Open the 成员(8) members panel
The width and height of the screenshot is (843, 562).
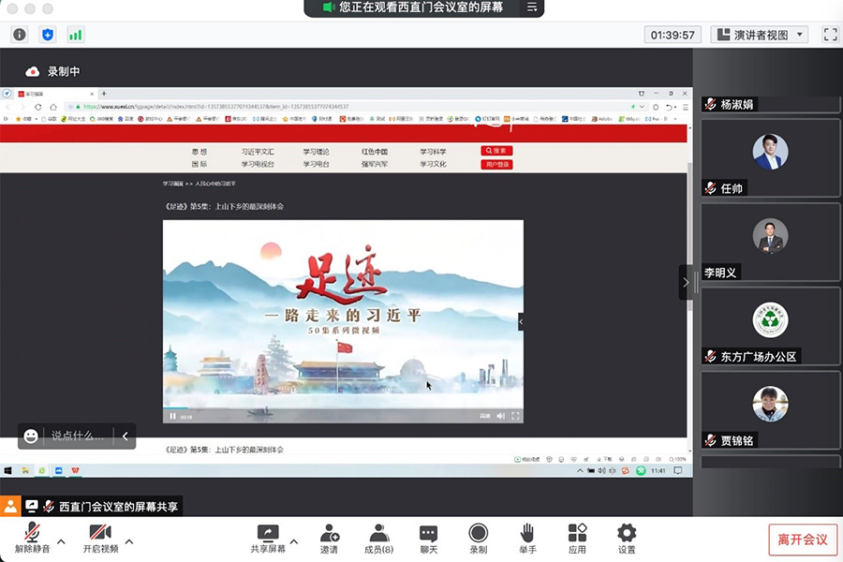(x=379, y=539)
